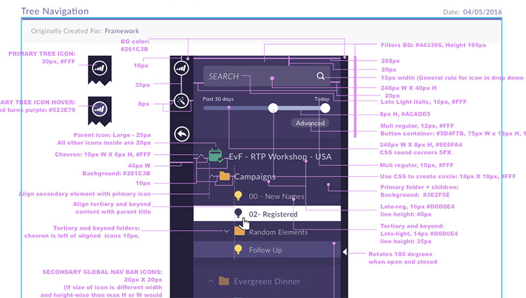This screenshot has width=526, height=298.
Task: Click the Advanced filter button
Action: [310, 123]
